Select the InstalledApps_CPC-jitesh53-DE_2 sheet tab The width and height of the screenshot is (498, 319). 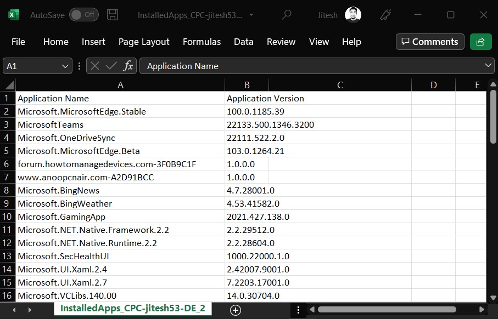point(133,309)
